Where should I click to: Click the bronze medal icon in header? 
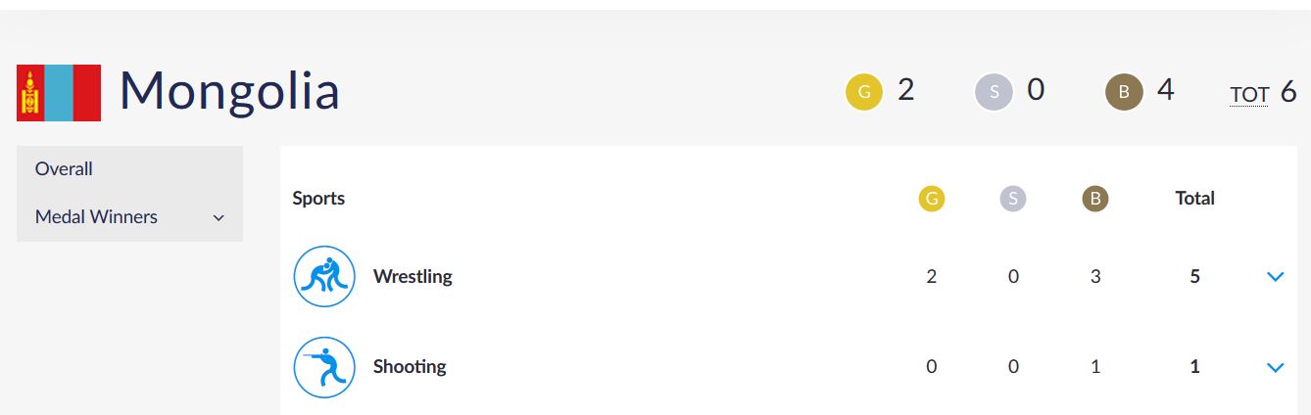1124,92
